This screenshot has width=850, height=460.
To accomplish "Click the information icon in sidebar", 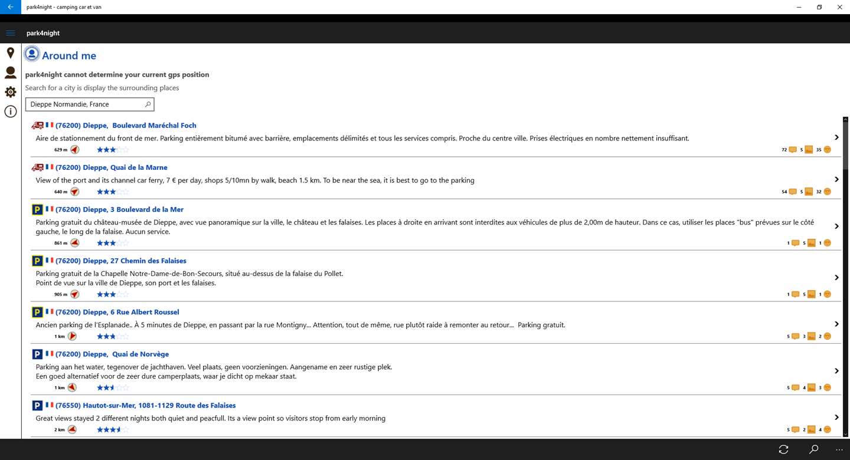I will click(11, 111).
